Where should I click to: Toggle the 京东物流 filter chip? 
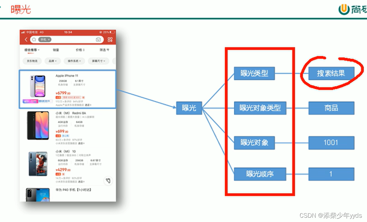click(x=32, y=61)
